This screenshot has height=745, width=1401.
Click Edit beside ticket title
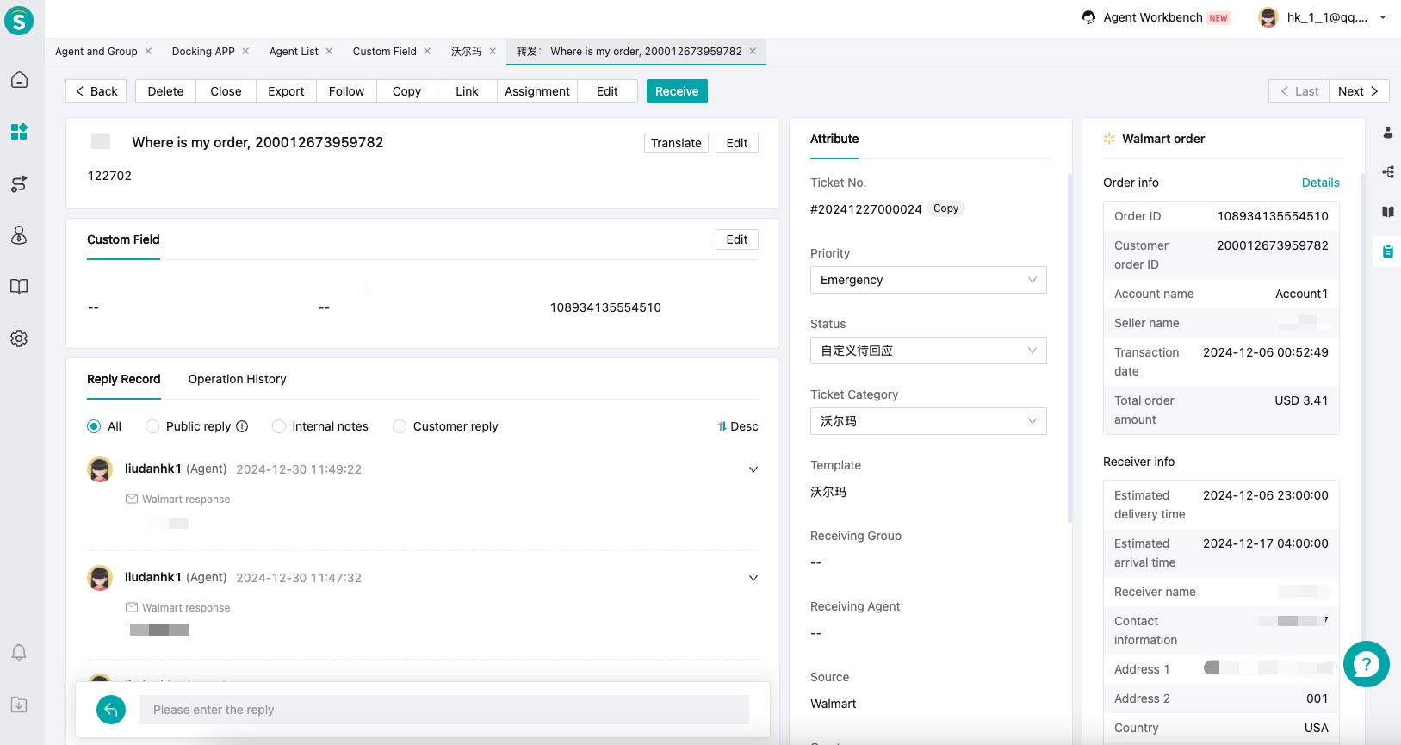click(x=737, y=143)
